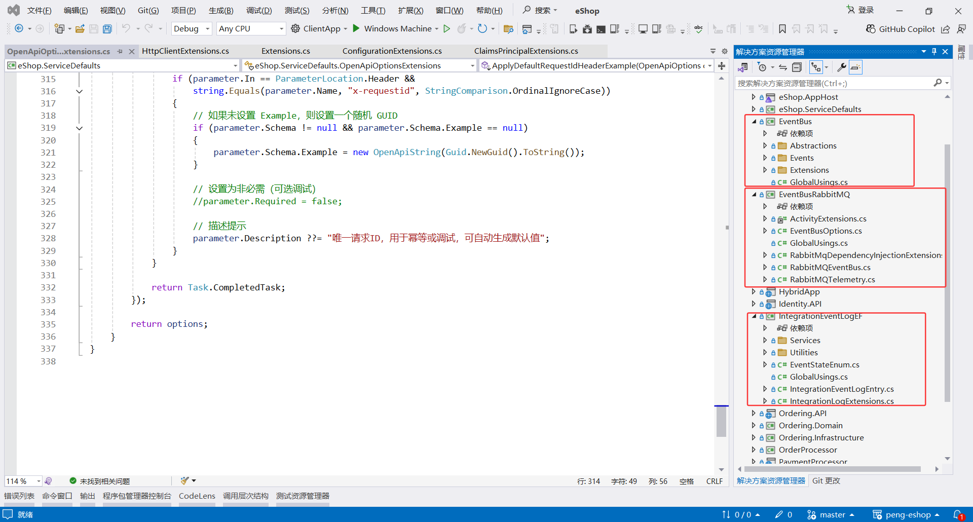Viewport: 973px width, 522px height.
Task: Switch to HttpClientExtensions.cs tab
Action: (185, 51)
